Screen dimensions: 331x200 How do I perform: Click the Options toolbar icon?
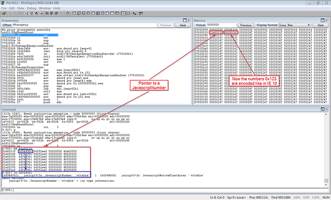coord(141,13)
